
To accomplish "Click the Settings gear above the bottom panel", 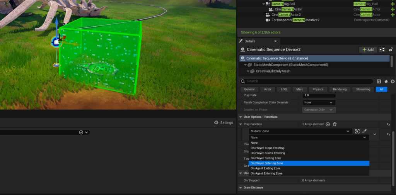I will (216, 122).
